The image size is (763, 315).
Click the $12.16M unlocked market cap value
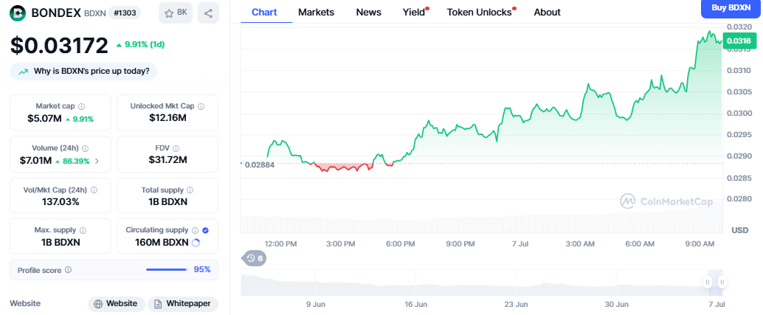point(168,117)
